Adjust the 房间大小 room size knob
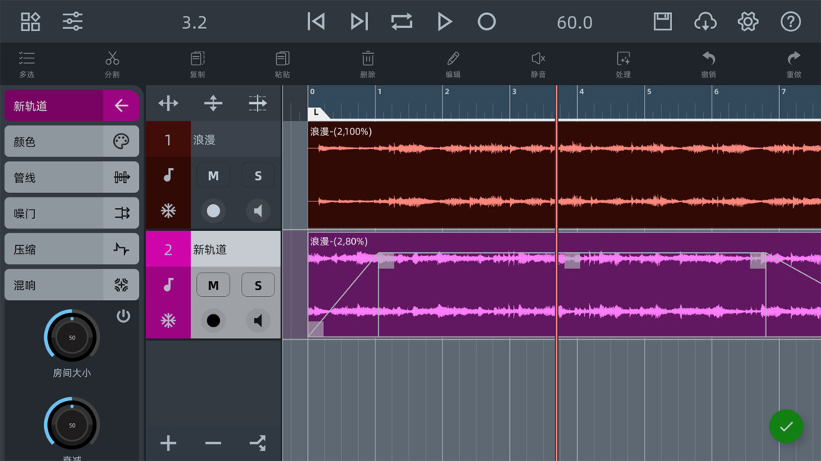The image size is (821, 461). coord(72,337)
